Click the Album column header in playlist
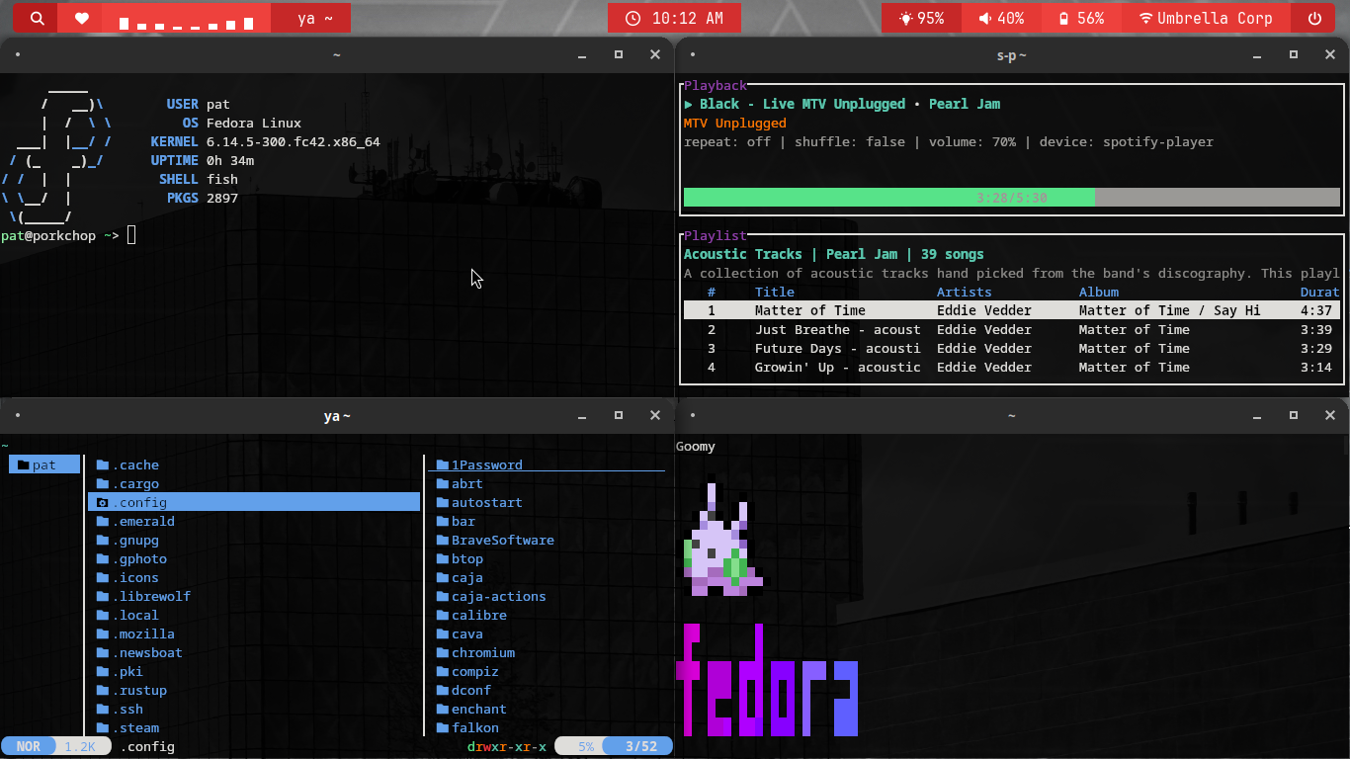 1098,292
